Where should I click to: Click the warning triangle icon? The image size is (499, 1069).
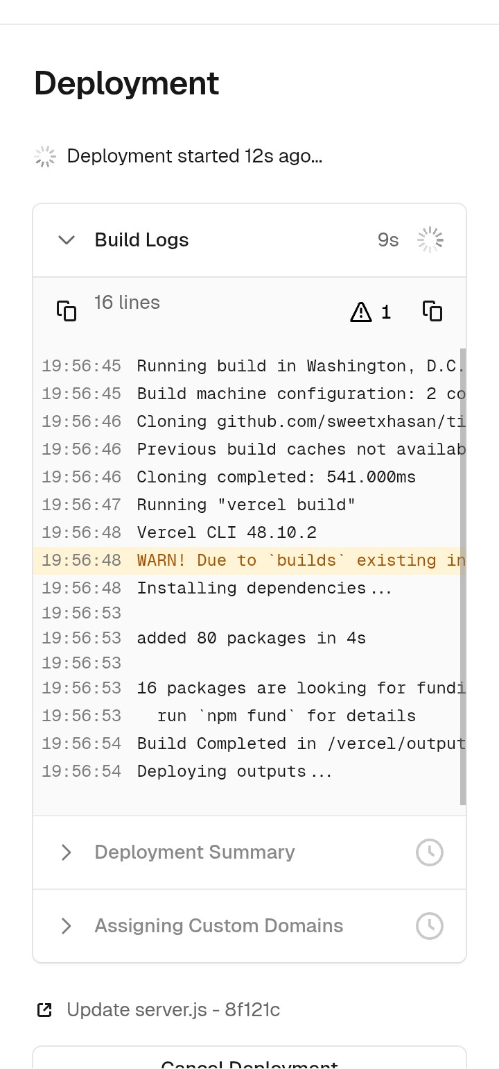pyautogui.click(x=361, y=312)
